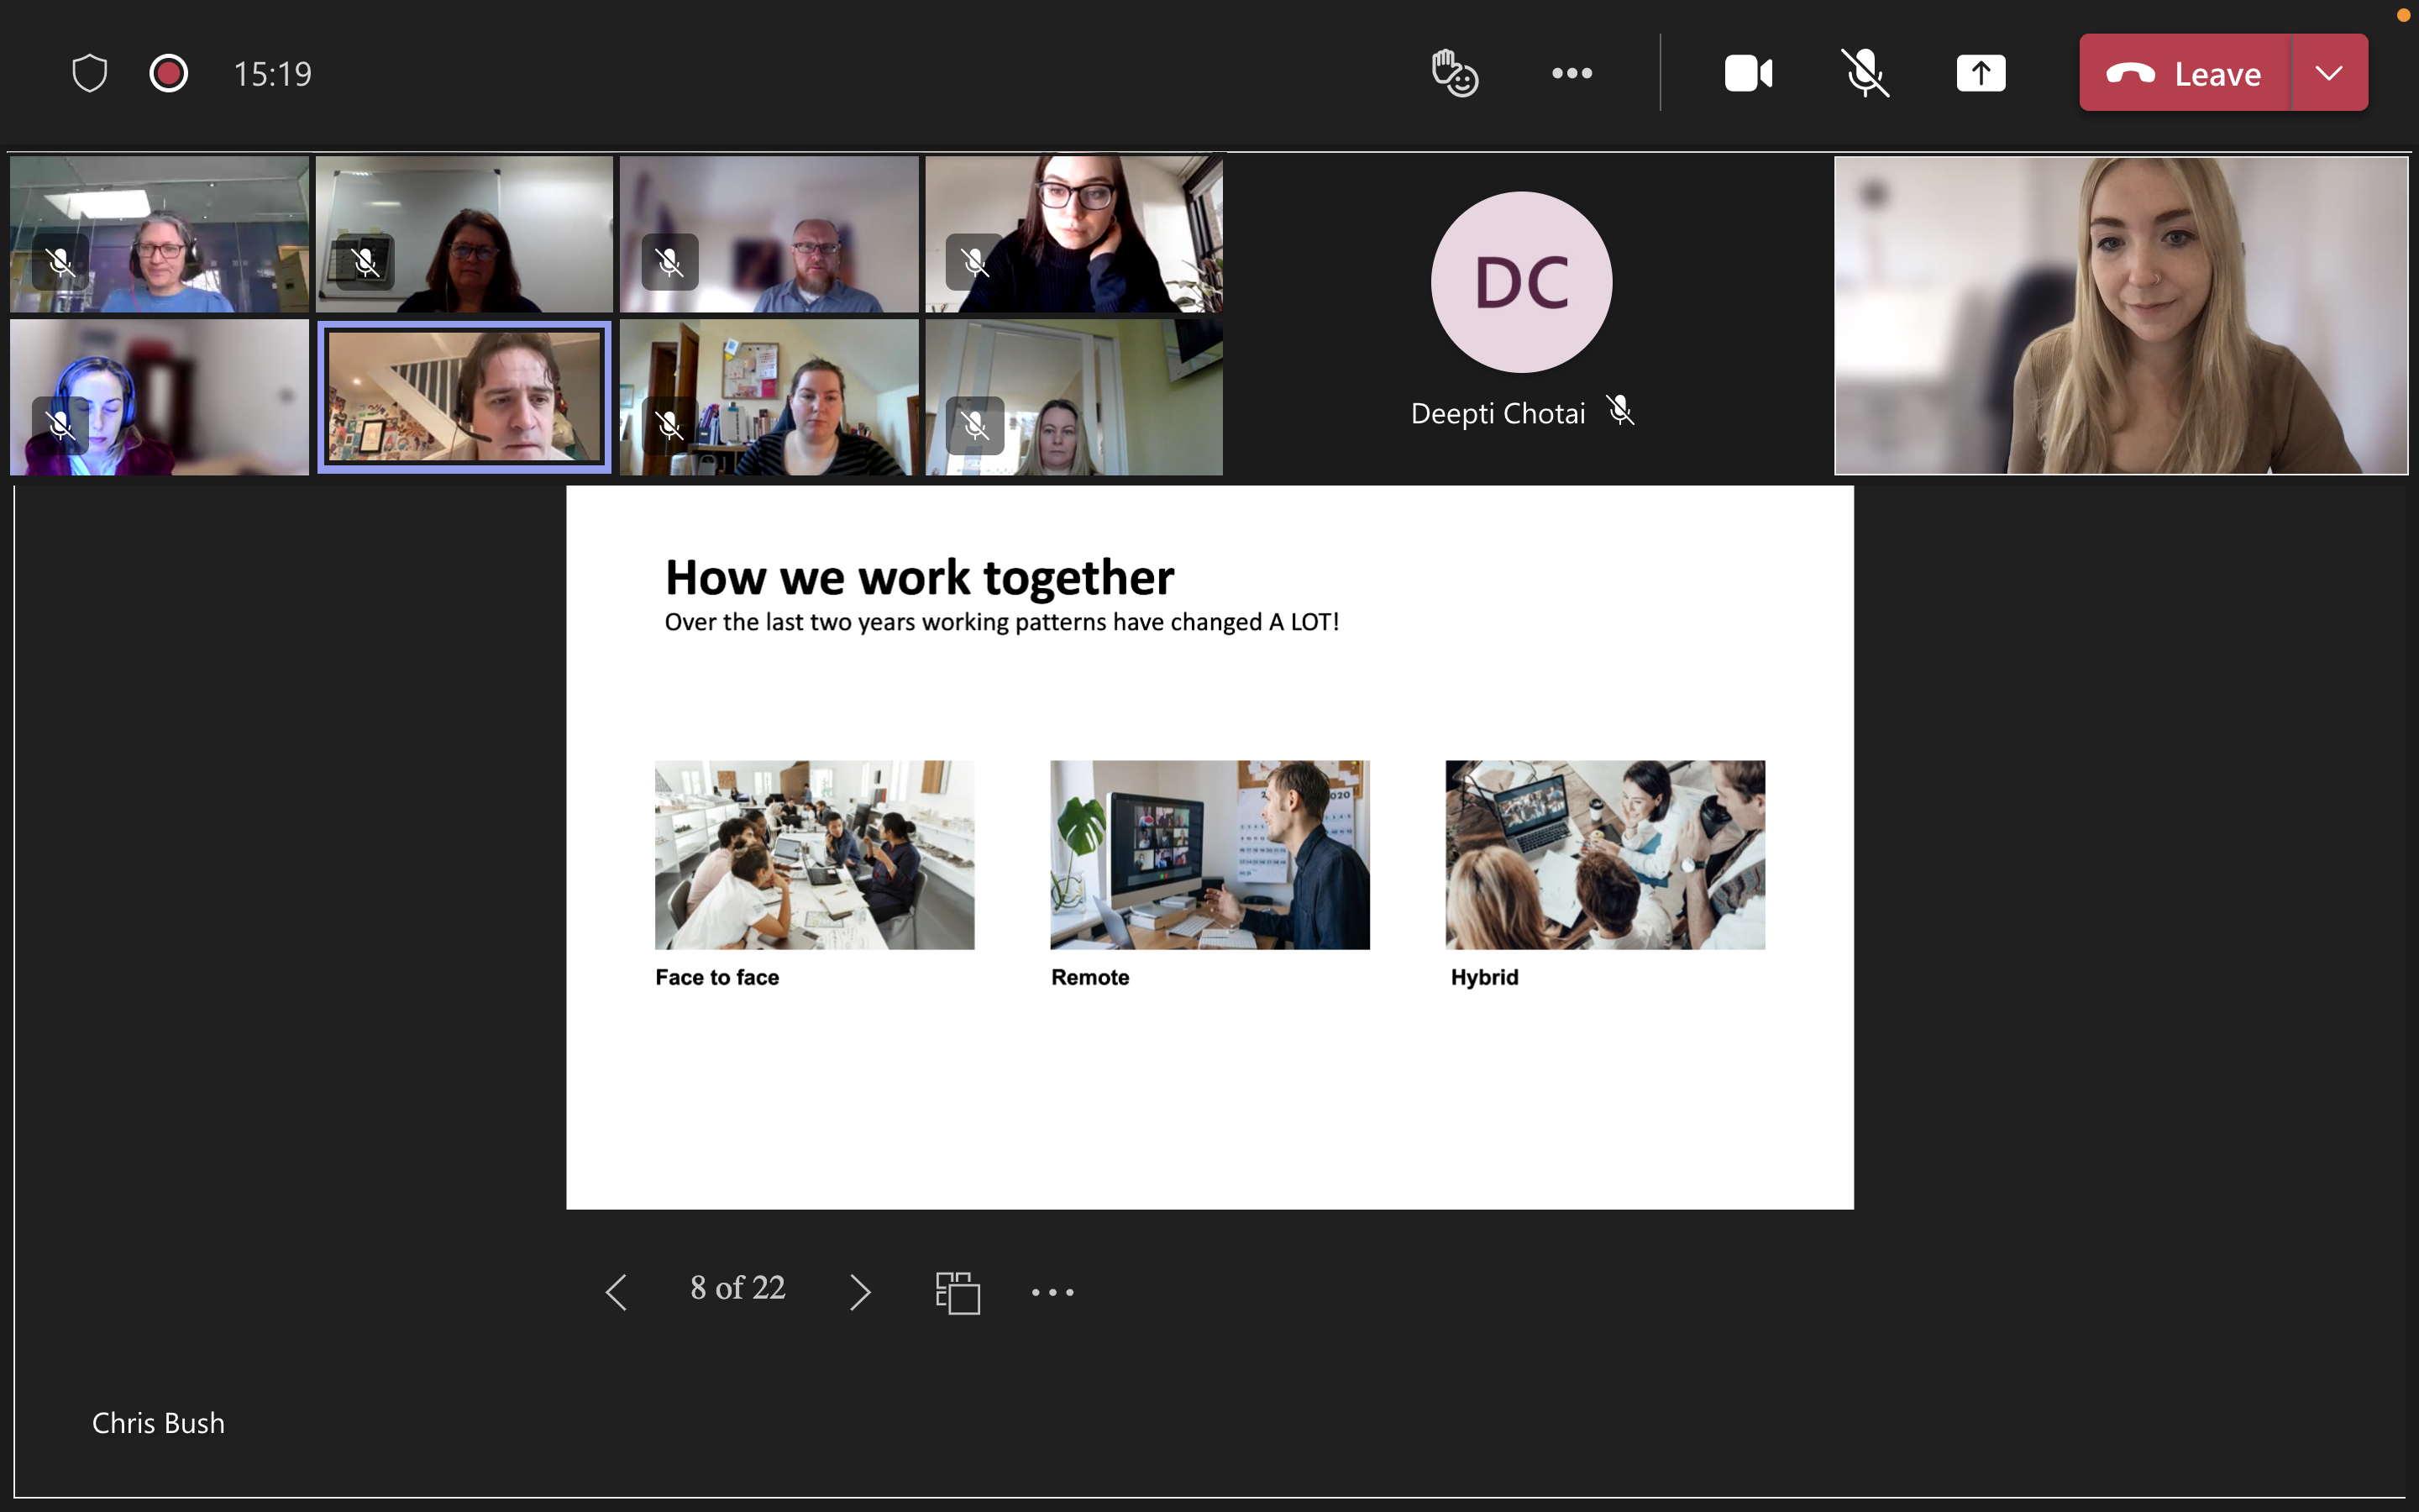Screen dimensions: 2419x1512
Task: Click the DC avatar of Deepti Chotai
Action: [1520, 282]
